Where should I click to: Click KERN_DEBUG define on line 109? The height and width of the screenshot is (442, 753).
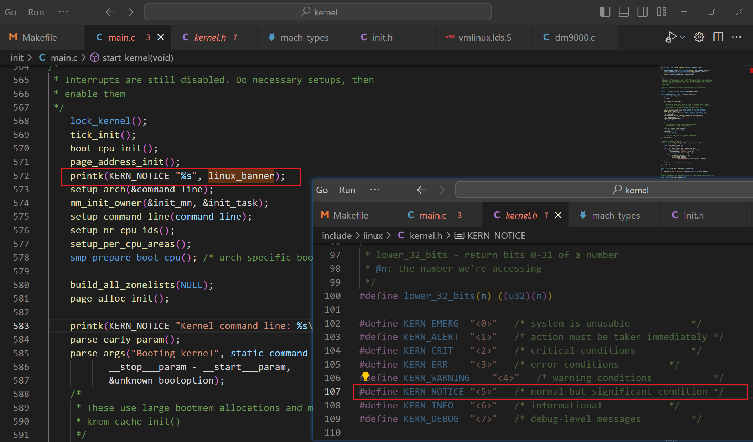coord(431,419)
